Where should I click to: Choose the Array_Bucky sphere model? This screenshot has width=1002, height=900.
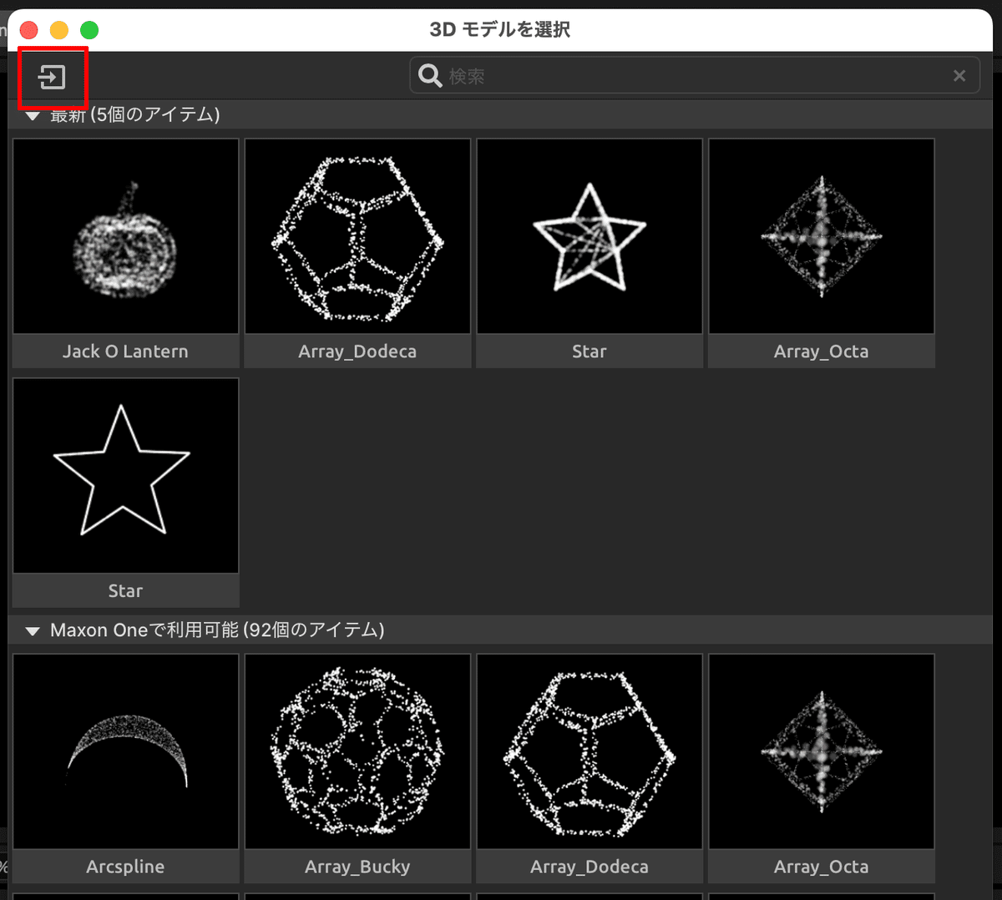coord(357,751)
